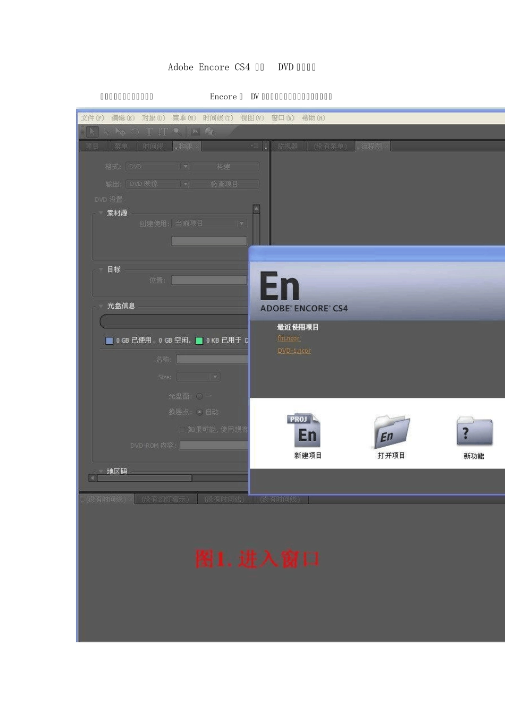Click Edit in Photoshop toolbar icon
The image size is (505, 714).
[196, 131]
